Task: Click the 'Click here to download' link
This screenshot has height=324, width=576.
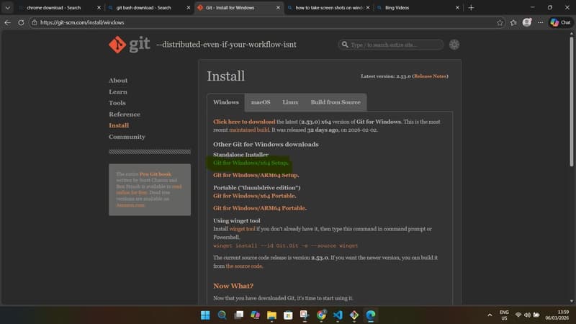Action: click(244, 122)
